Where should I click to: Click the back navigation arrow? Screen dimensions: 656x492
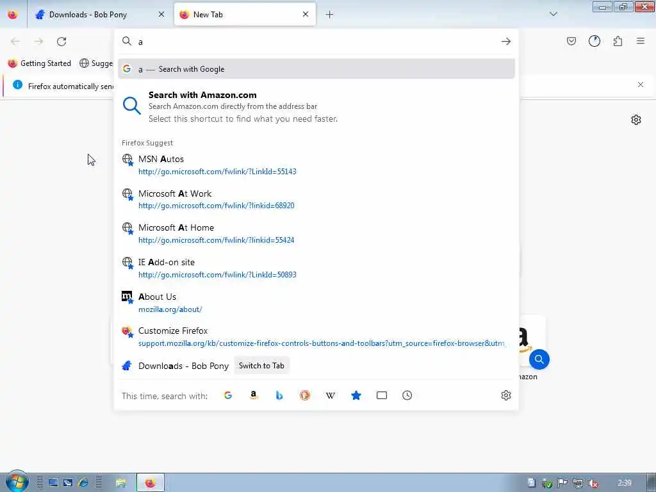point(15,42)
